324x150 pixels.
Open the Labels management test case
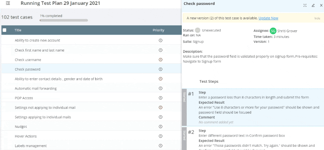tap(31, 146)
